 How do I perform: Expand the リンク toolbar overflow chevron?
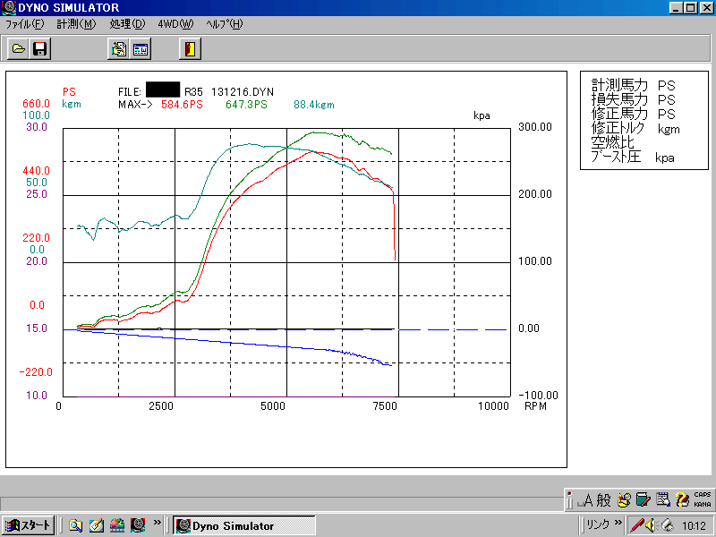click(x=618, y=523)
